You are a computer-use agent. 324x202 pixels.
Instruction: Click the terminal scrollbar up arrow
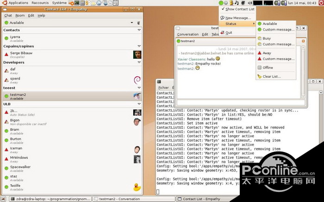321,92
